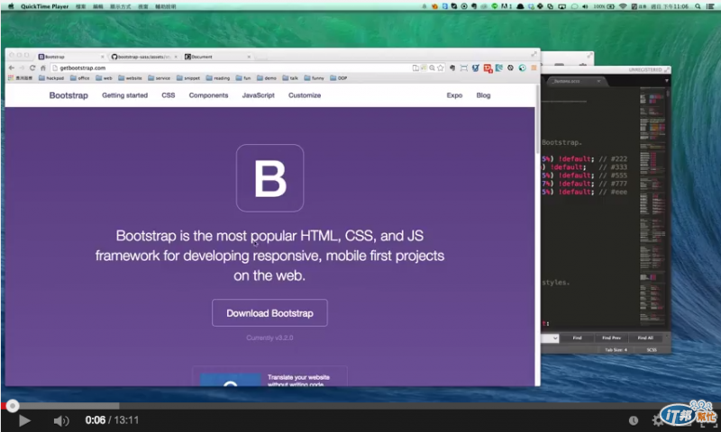
Task: Open the Expo nav link
Action: click(x=454, y=95)
